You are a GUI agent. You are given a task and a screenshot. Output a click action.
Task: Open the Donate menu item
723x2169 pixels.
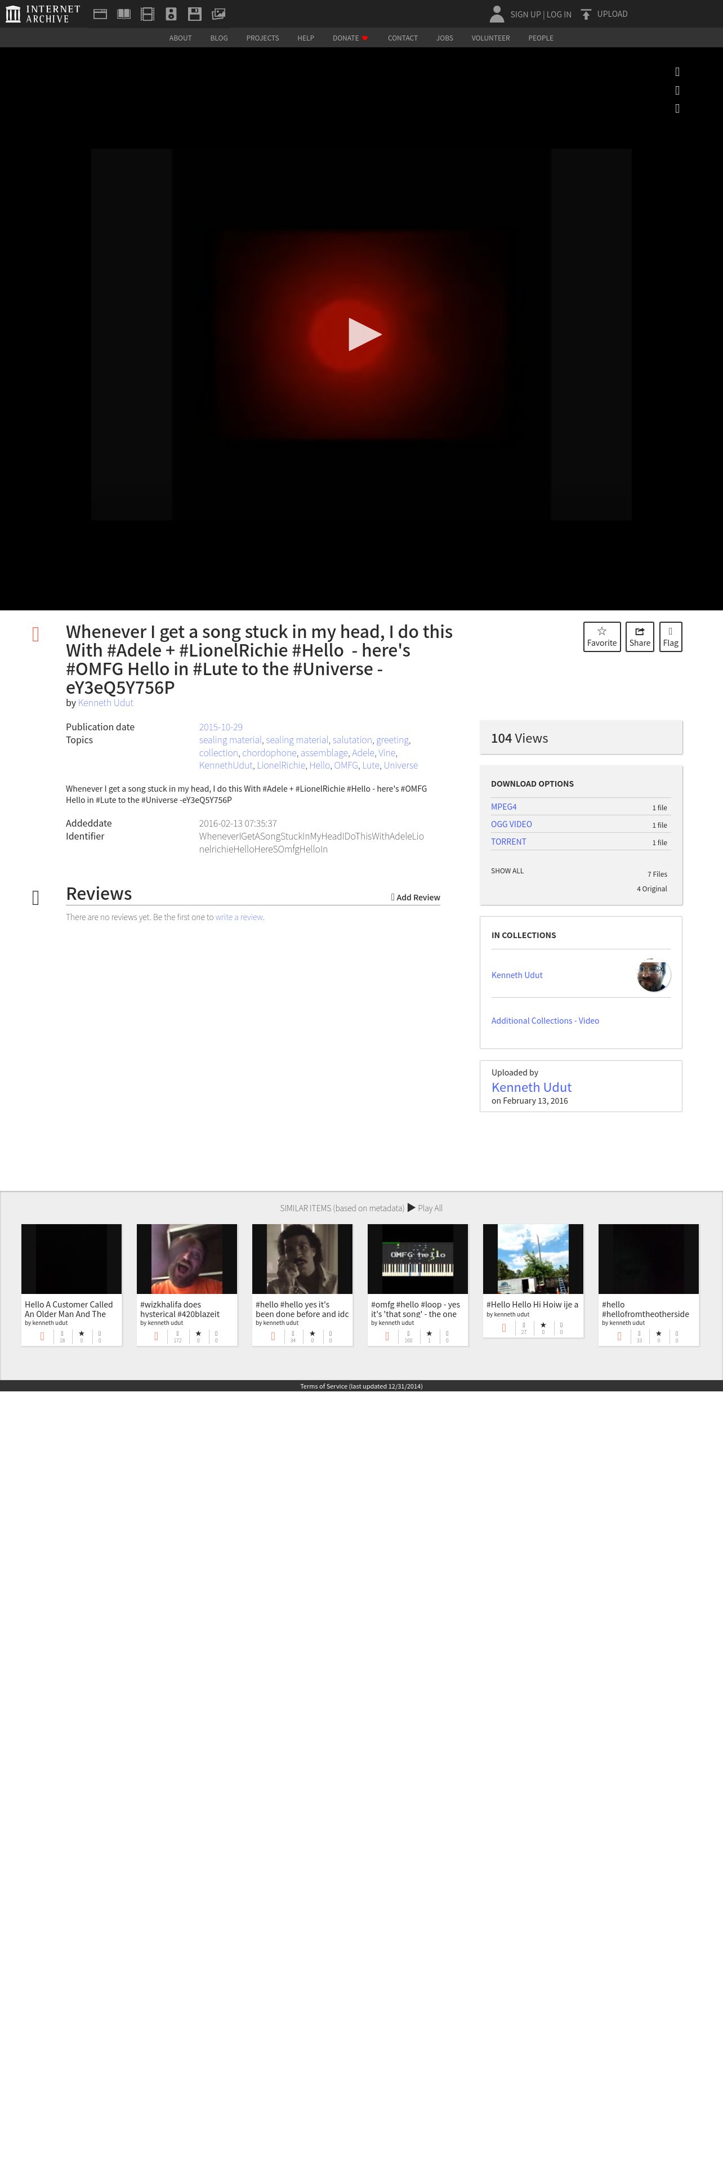click(x=350, y=38)
